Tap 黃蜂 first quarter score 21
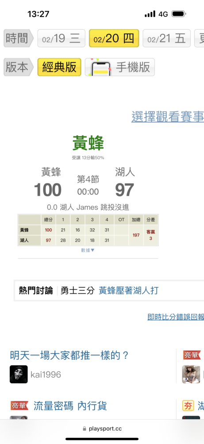 coord(63,230)
